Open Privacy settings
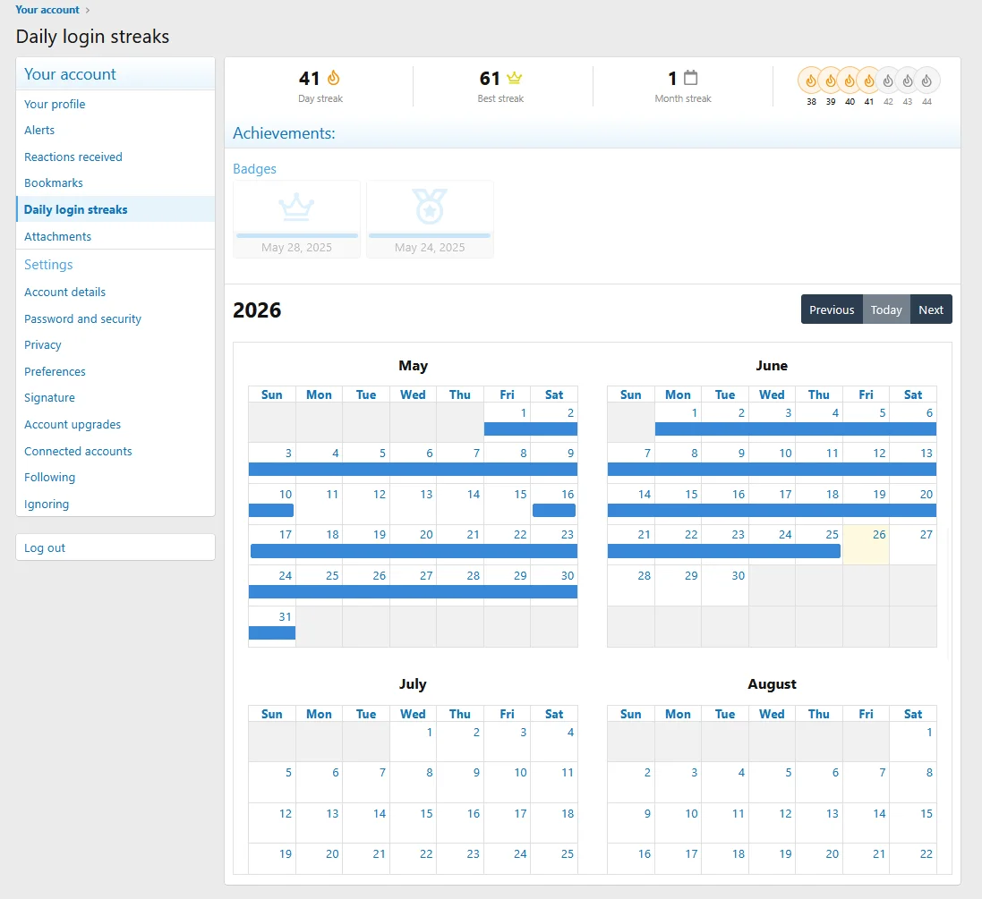Screen dimensions: 982x899 point(115,345)
